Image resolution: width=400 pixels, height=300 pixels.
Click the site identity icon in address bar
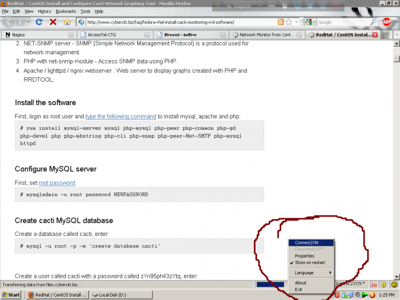pyautogui.click(x=81, y=22)
